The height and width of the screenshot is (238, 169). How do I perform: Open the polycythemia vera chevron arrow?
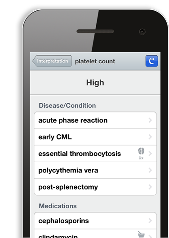[150, 170]
